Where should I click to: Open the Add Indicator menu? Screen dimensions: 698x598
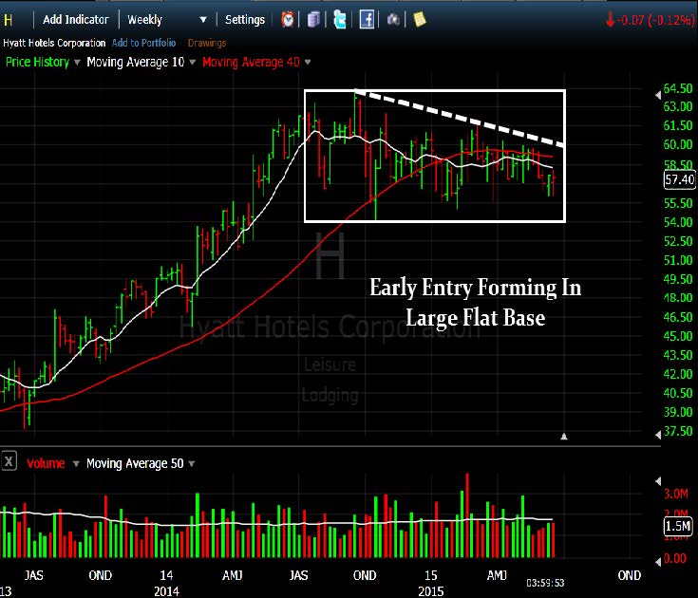point(75,20)
